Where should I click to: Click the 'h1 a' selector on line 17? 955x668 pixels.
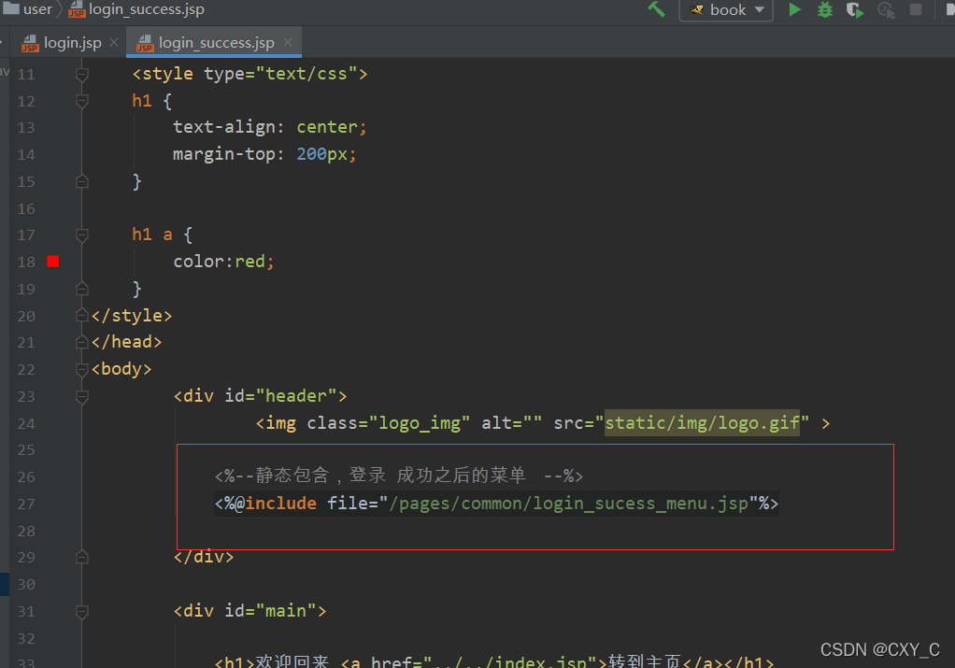click(x=152, y=235)
